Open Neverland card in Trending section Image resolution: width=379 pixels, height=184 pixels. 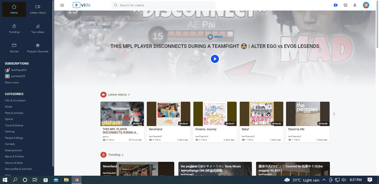pos(137,169)
